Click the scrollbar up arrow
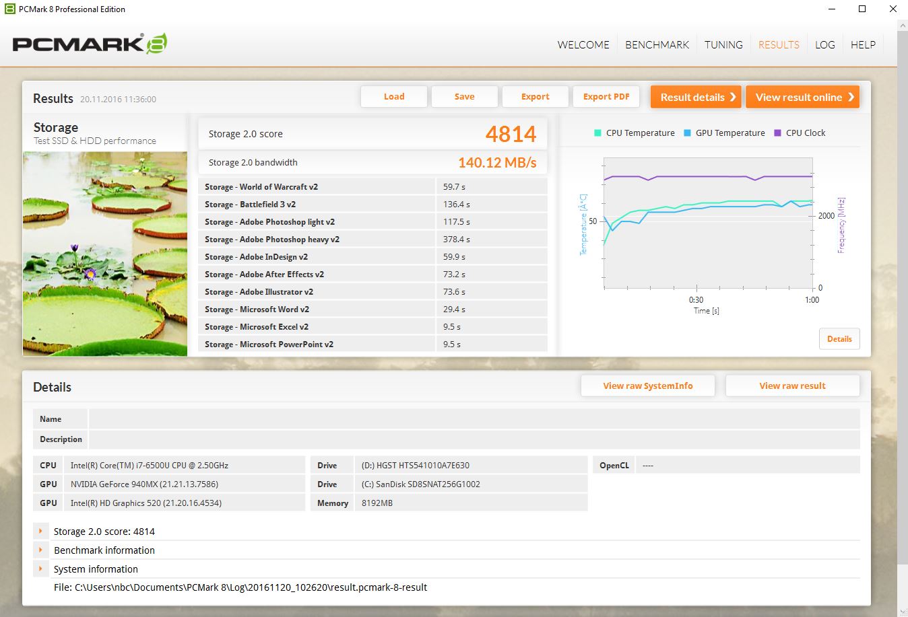The height and width of the screenshot is (617, 908). coord(903,24)
